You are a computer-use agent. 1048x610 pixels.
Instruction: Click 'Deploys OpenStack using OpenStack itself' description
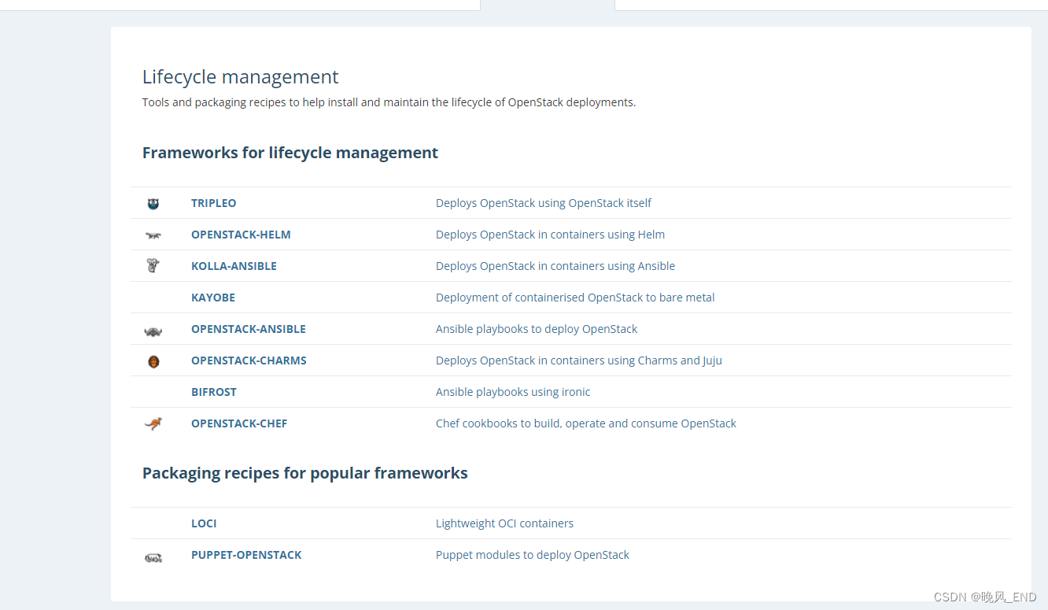[544, 203]
